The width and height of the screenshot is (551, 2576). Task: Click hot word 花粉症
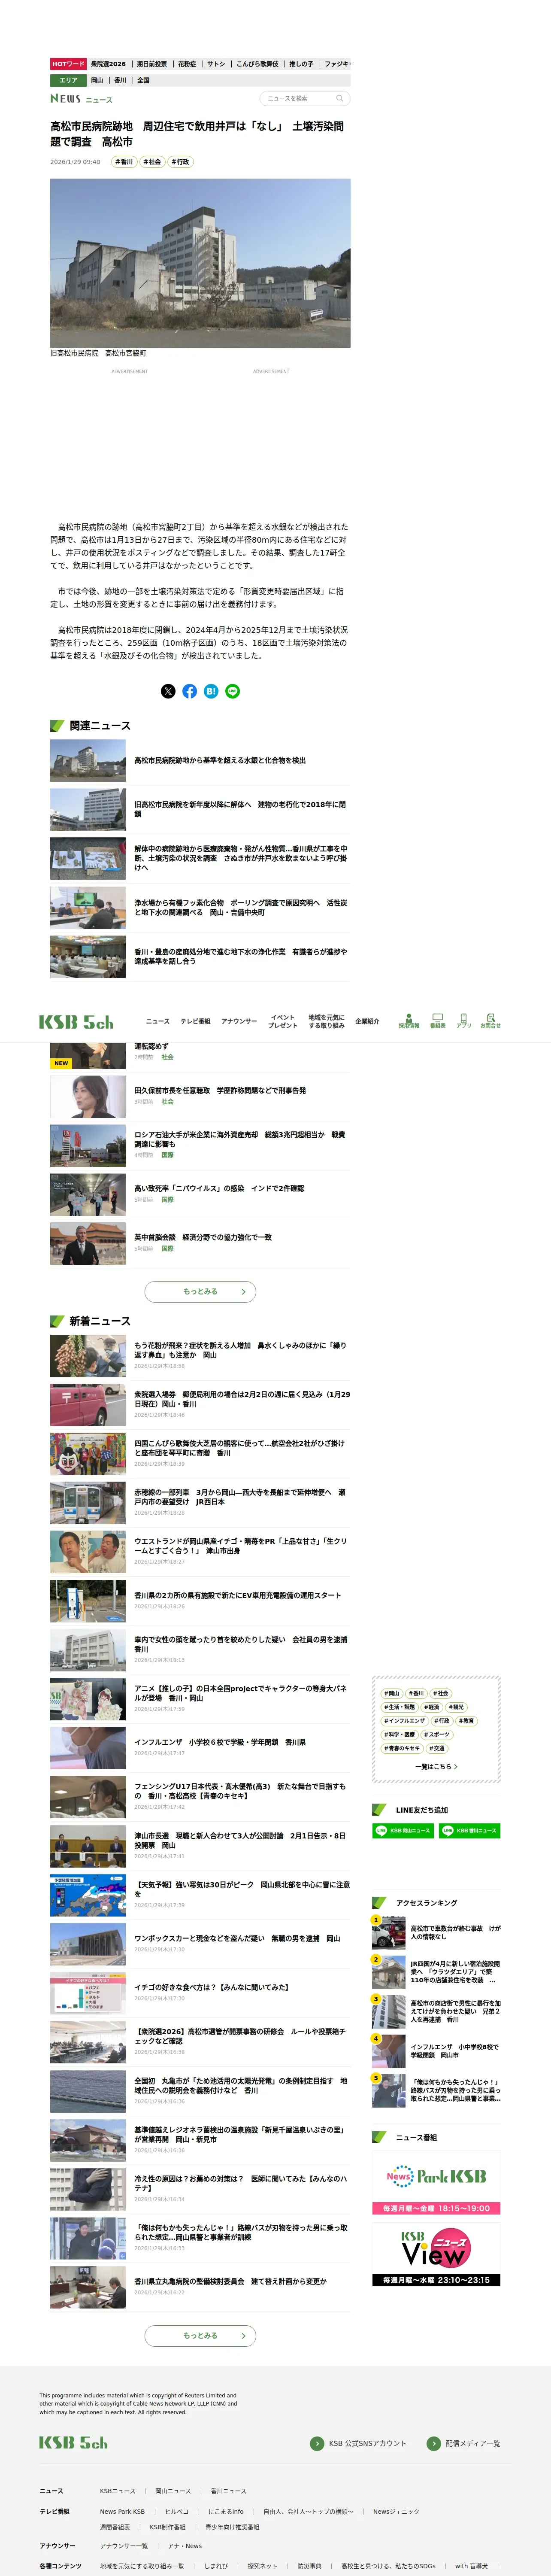(187, 64)
